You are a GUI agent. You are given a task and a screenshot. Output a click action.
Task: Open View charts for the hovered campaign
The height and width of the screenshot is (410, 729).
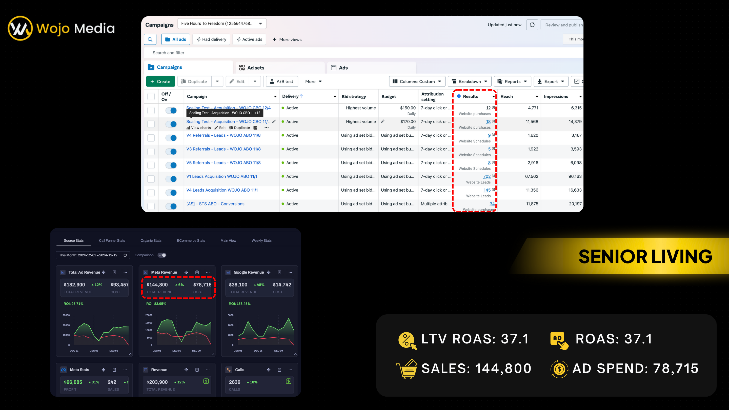199,128
